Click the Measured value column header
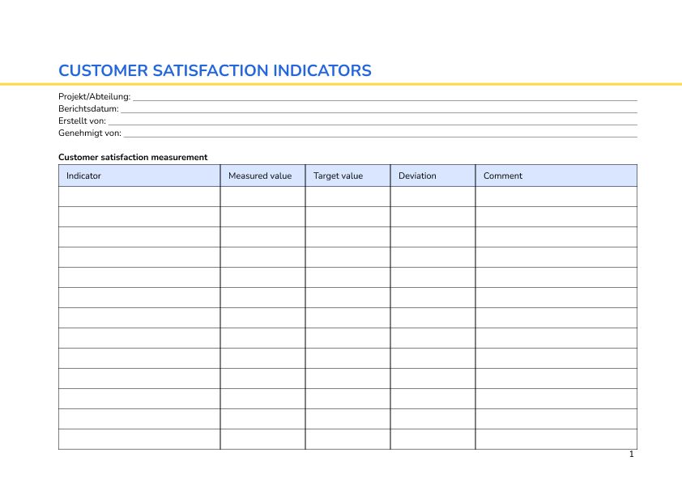Viewport: 682px width, 482px height. point(261,175)
